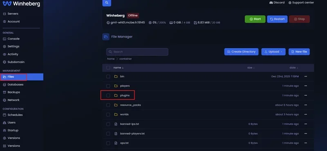Click the blue Restart button
This screenshot has height=151, width=327.
pos(277,19)
